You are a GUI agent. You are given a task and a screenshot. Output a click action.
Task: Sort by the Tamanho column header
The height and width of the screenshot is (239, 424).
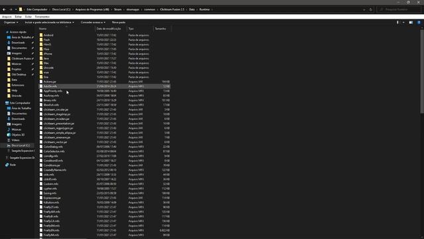pos(160,29)
